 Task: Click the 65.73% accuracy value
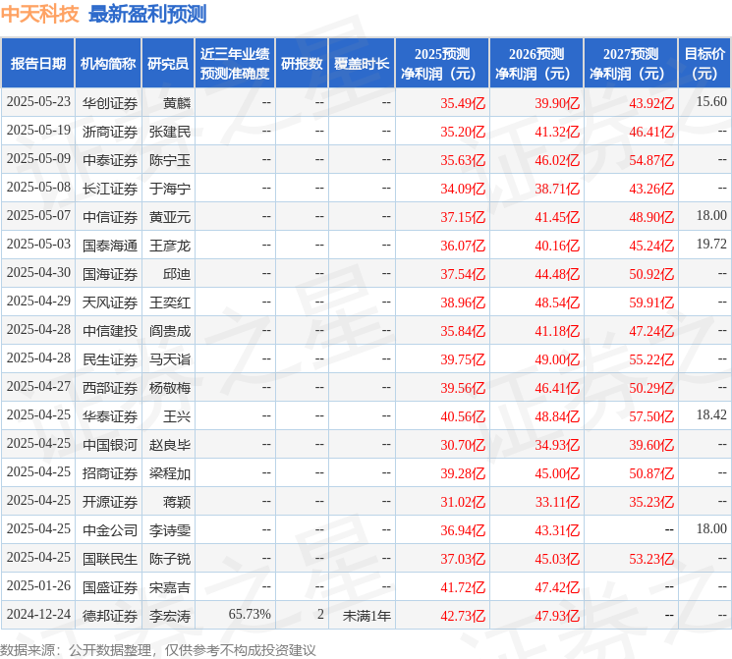click(x=250, y=614)
